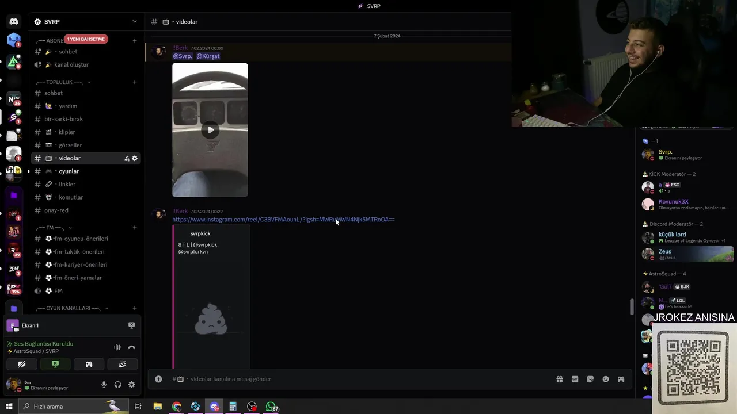737x414 pixels.
Task: Open fm-taktik-önerileri channel
Action: pyautogui.click(x=86, y=252)
